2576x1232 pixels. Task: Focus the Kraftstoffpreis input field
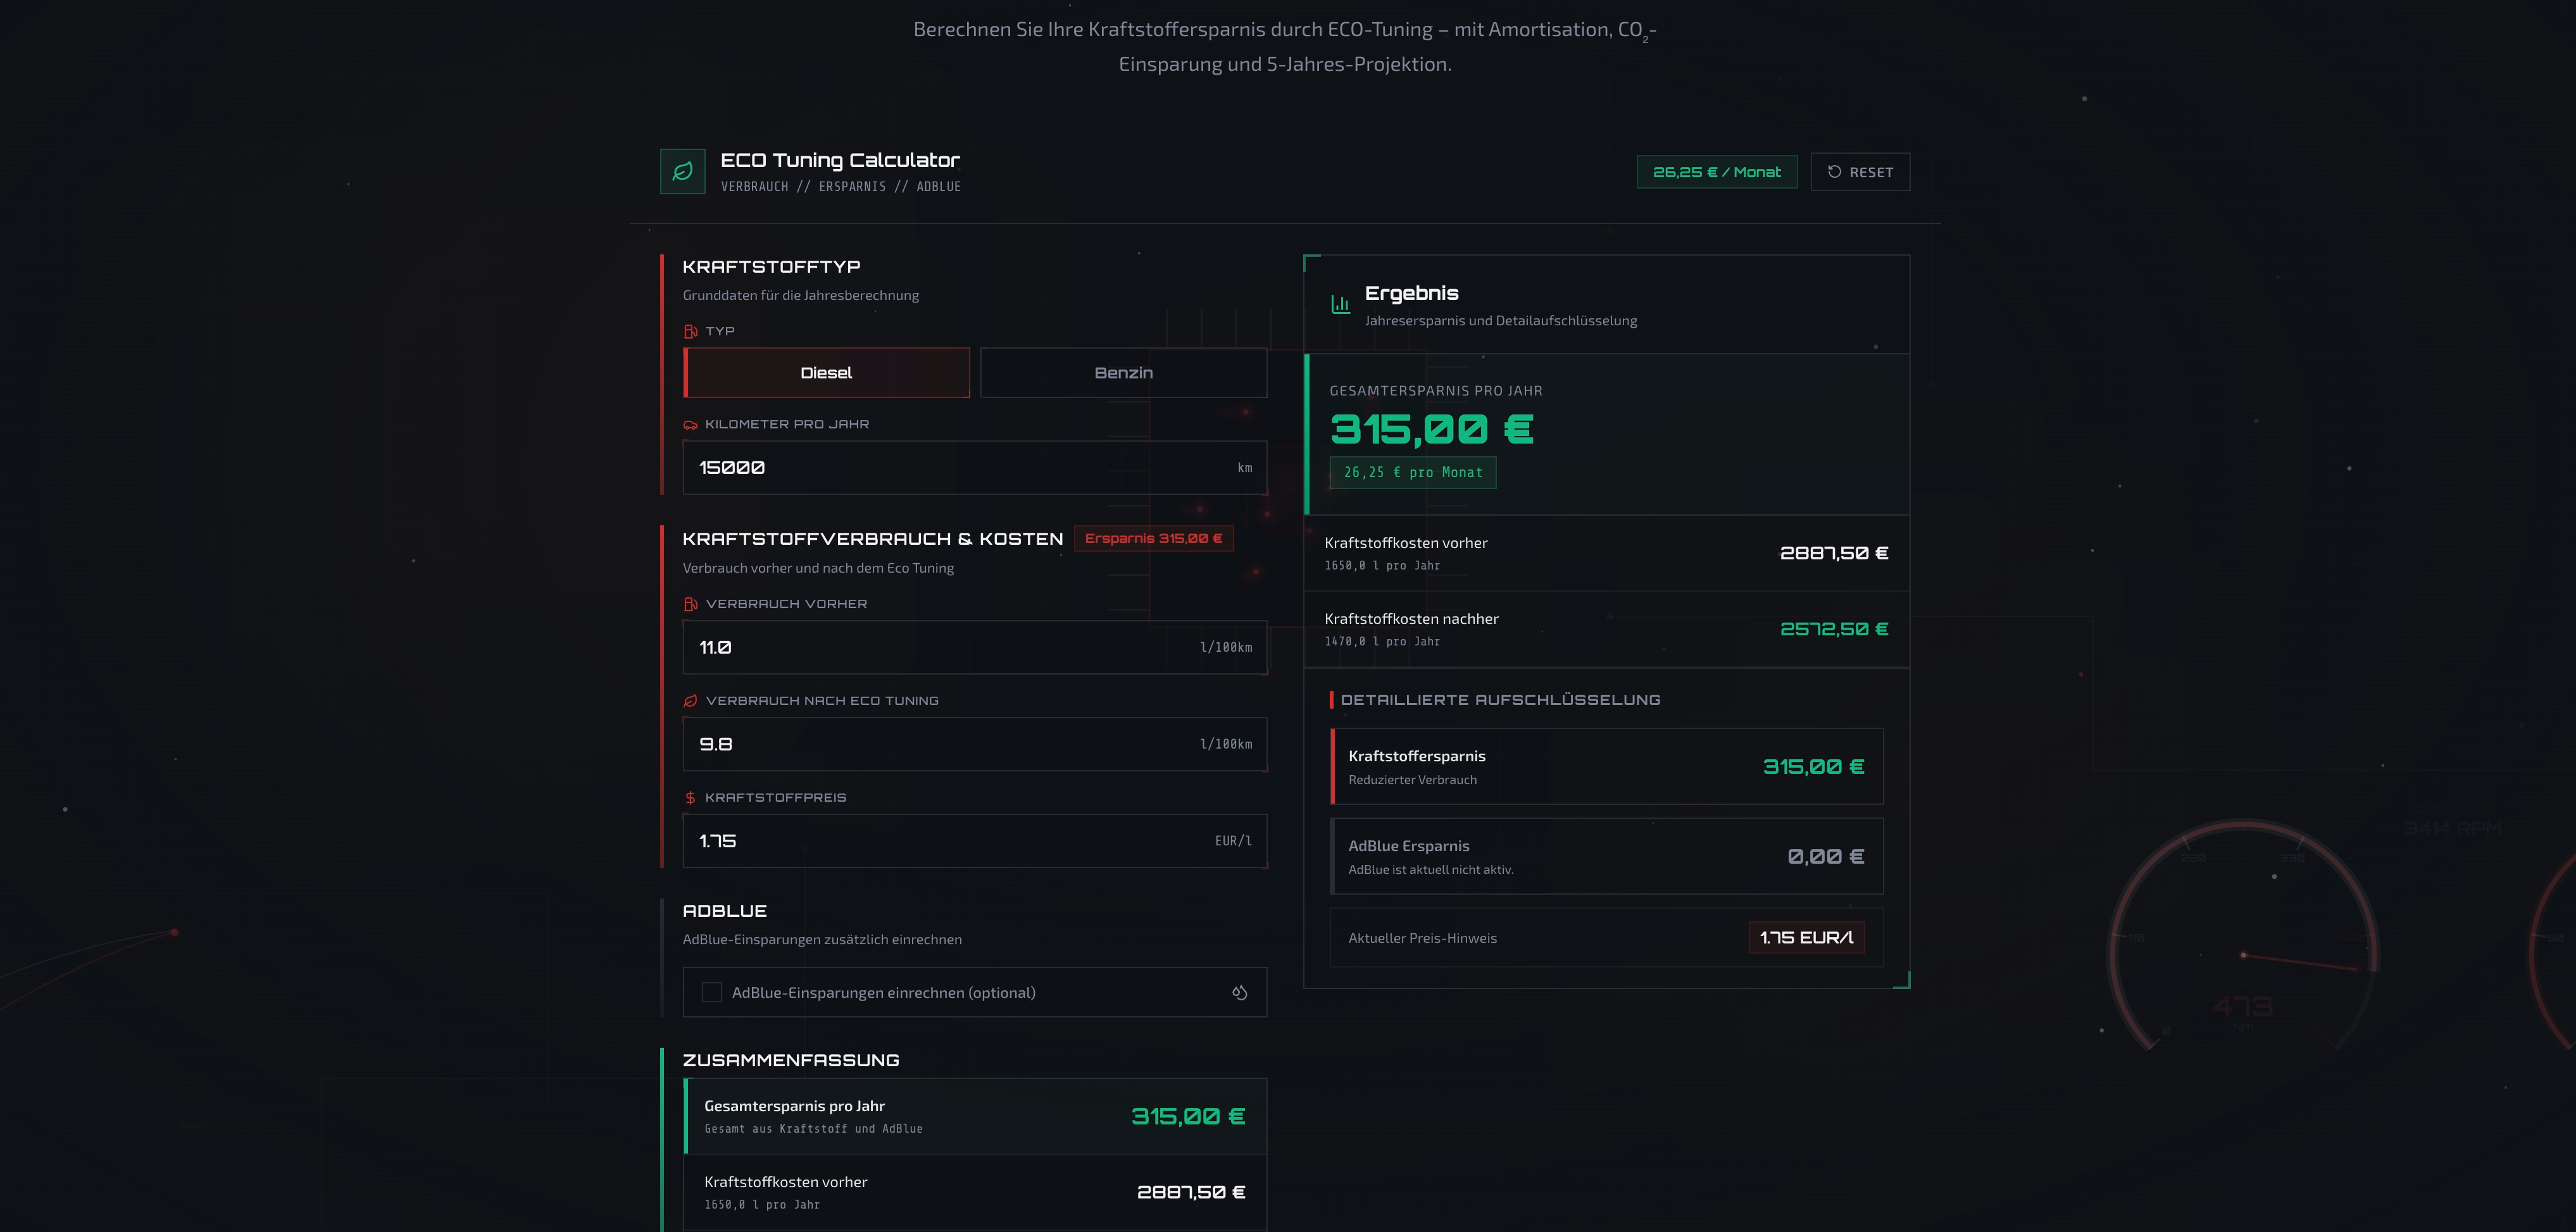[974, 841]
